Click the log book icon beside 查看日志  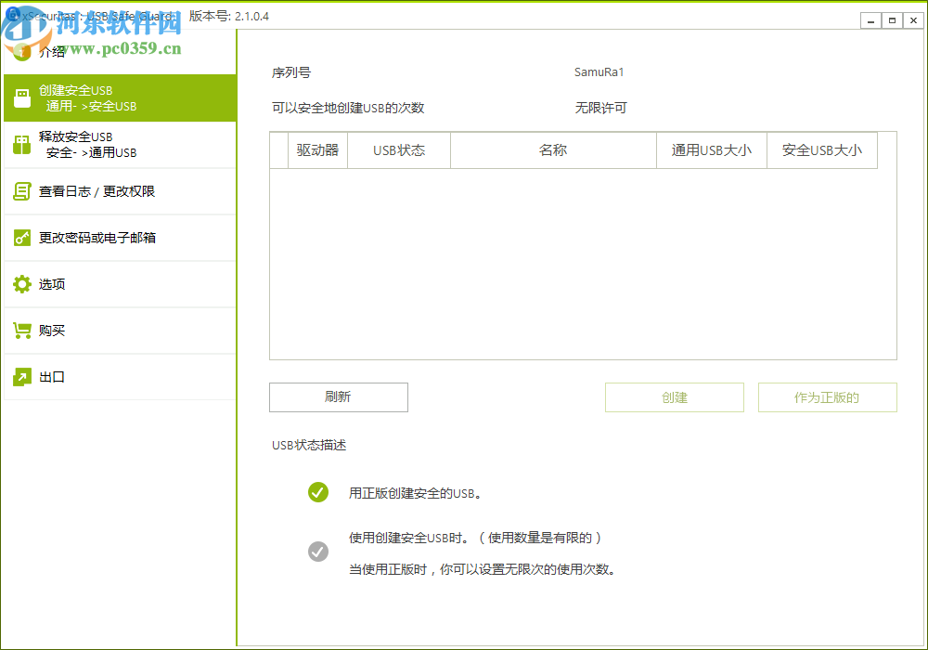click(21, 190)
